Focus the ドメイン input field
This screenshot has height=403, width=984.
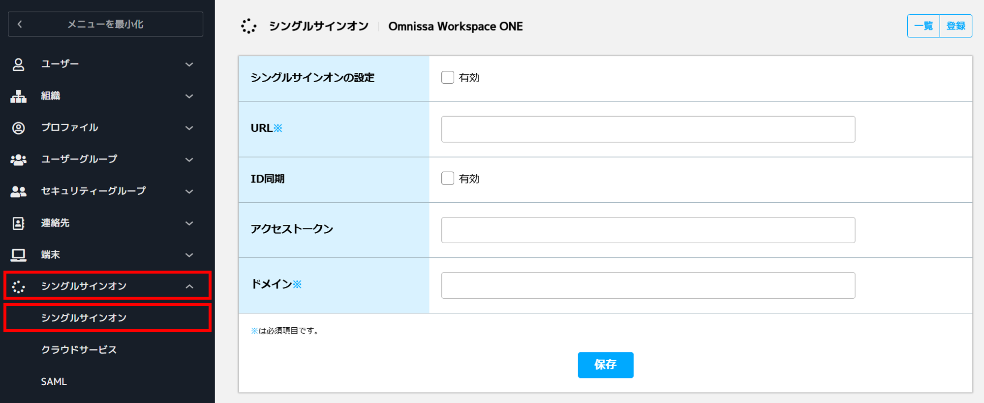tap(648, 285)
